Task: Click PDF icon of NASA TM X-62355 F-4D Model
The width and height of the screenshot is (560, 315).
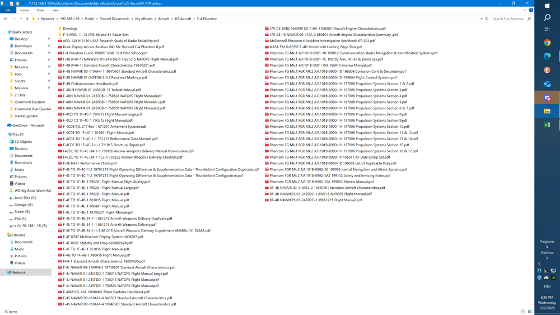Action: [267, 47]
